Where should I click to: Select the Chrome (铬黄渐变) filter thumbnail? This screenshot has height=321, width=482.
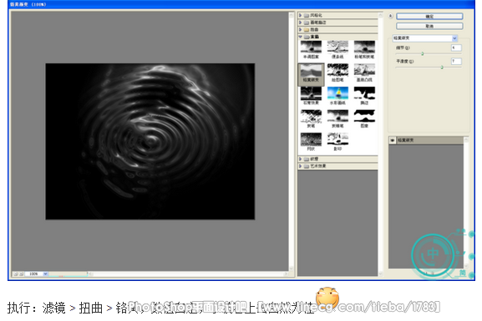click(x=311, y=73)
